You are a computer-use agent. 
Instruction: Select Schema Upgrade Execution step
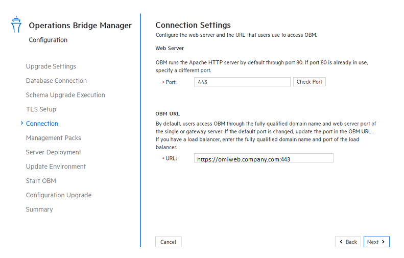coord(65,95)
